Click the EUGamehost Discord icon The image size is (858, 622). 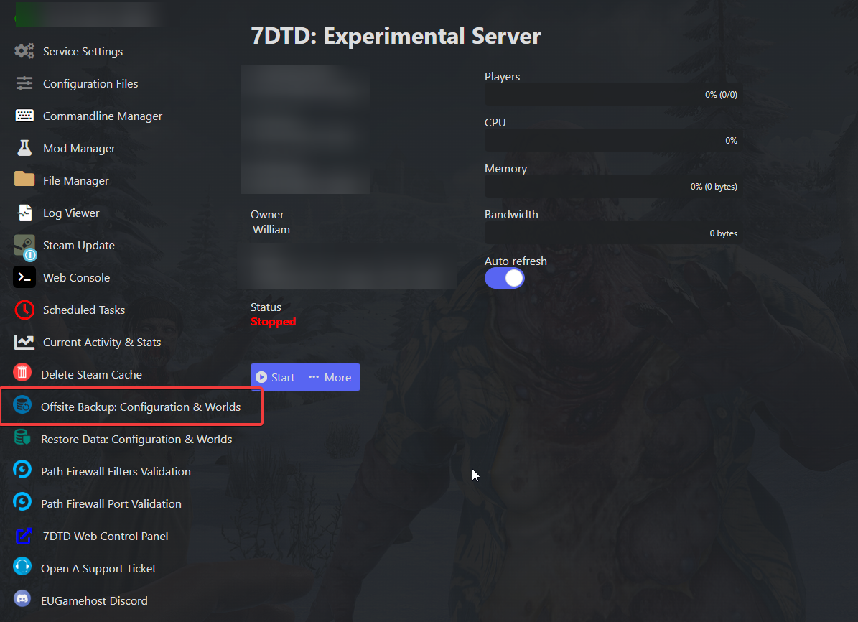(22, 599)
